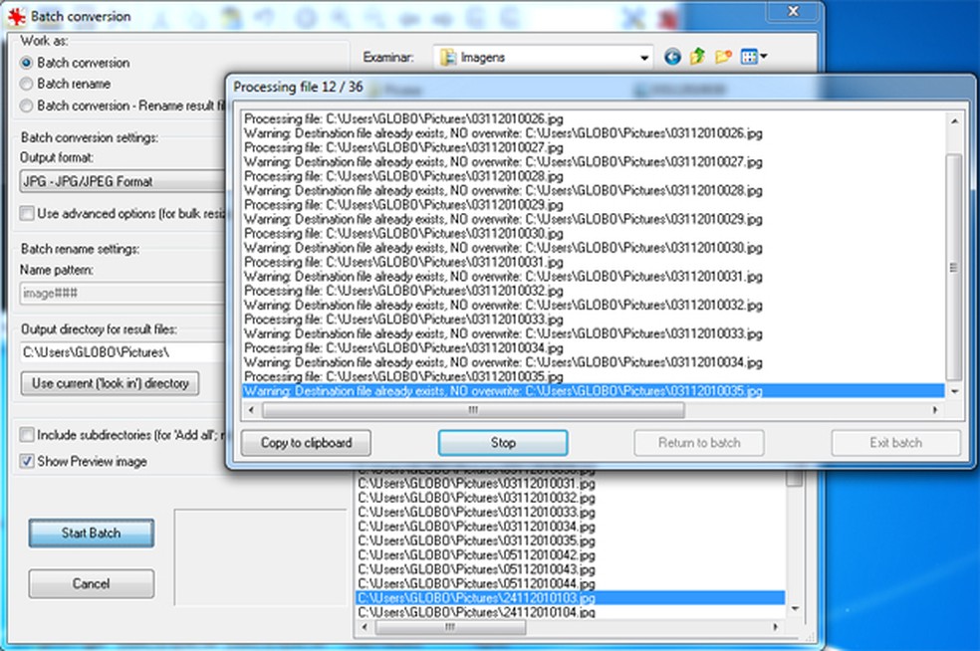Click down arrow of file list vertical scrollbar

pyautogui.click(x=795, y=608)
